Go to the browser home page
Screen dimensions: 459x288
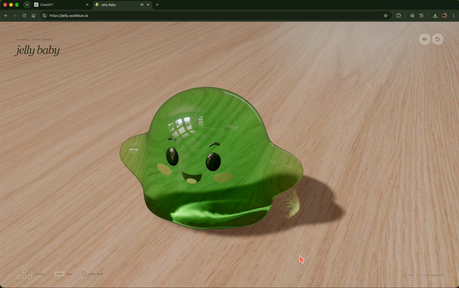click(x=33, y=16)
